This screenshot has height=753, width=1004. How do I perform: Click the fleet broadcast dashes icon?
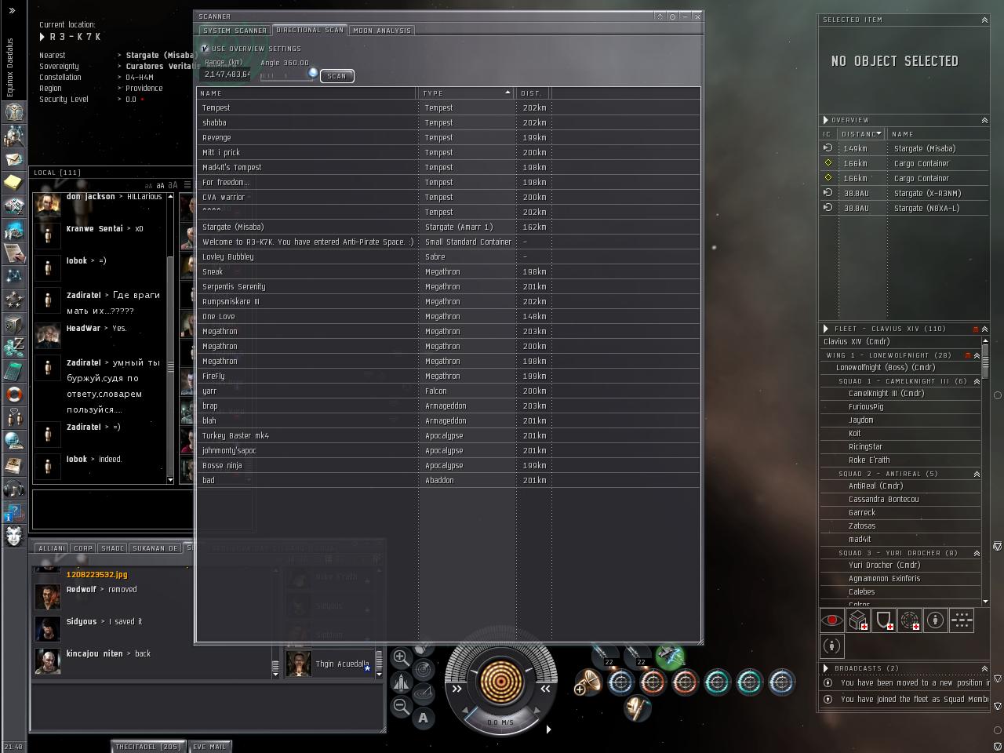click(x=962, y=620)
